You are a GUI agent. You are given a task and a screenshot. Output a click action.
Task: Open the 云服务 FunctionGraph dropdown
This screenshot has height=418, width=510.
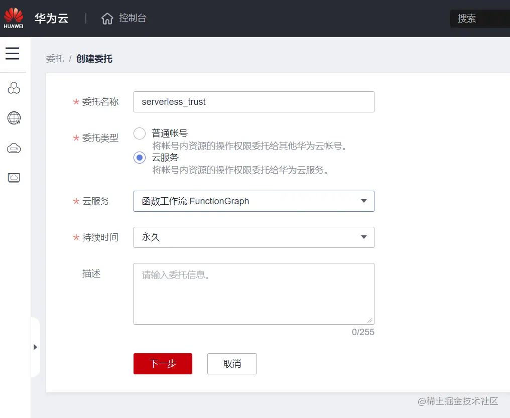(x=253, y=201)
